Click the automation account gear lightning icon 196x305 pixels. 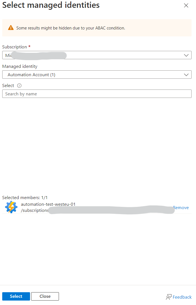click(11, 207)
